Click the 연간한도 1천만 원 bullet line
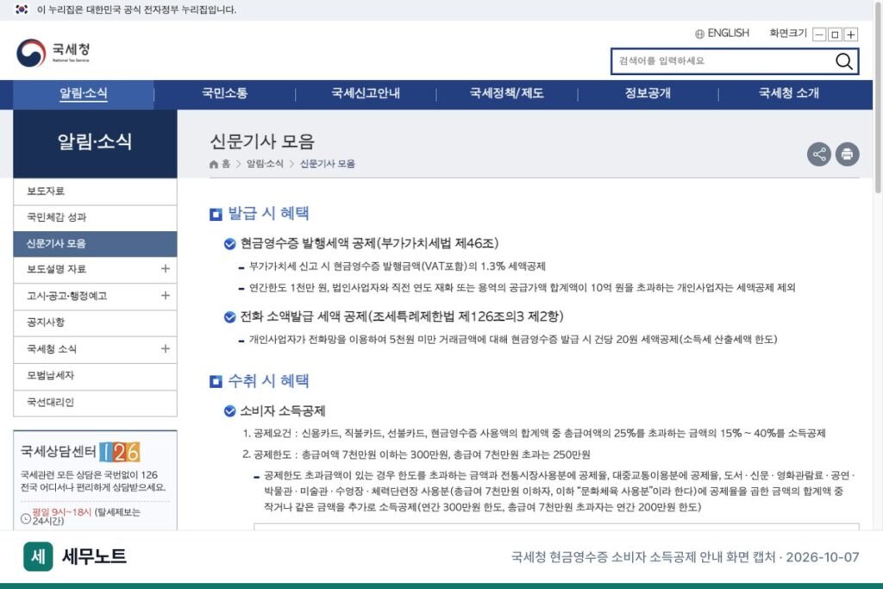This screenshot has height=589, width=883. point(522,288)
